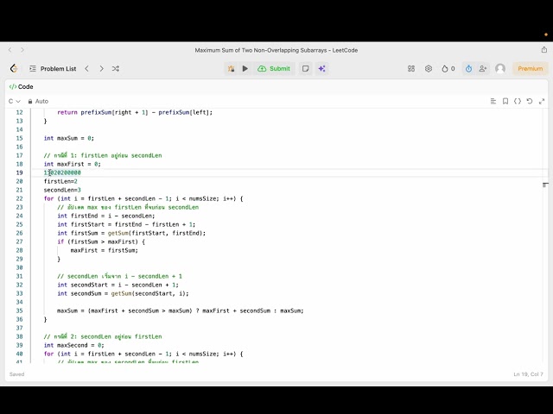The height and width of the screenshot is (414, 553).
Task: Click 'maxFirst = firstSum;' on line 28
Action: click(104, 250)
